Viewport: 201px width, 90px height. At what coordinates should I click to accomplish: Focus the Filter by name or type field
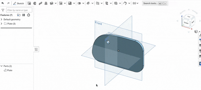19,10
